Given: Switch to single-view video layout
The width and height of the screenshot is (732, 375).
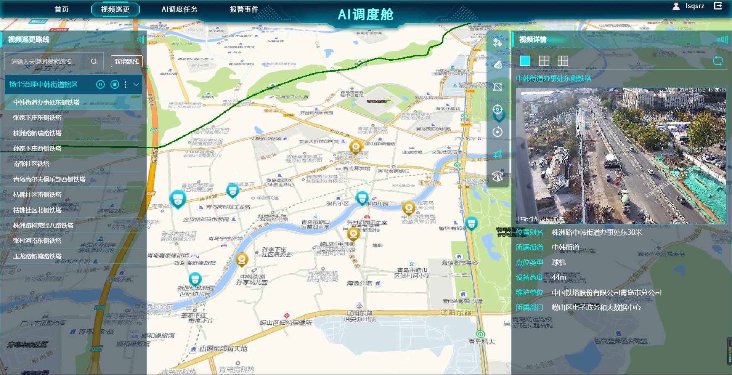Looking at the screenshot, I should click(525, 61).
